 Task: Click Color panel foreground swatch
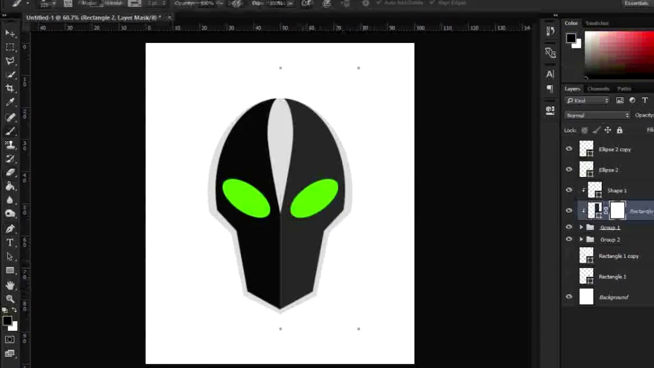click(x=571, y=38)
